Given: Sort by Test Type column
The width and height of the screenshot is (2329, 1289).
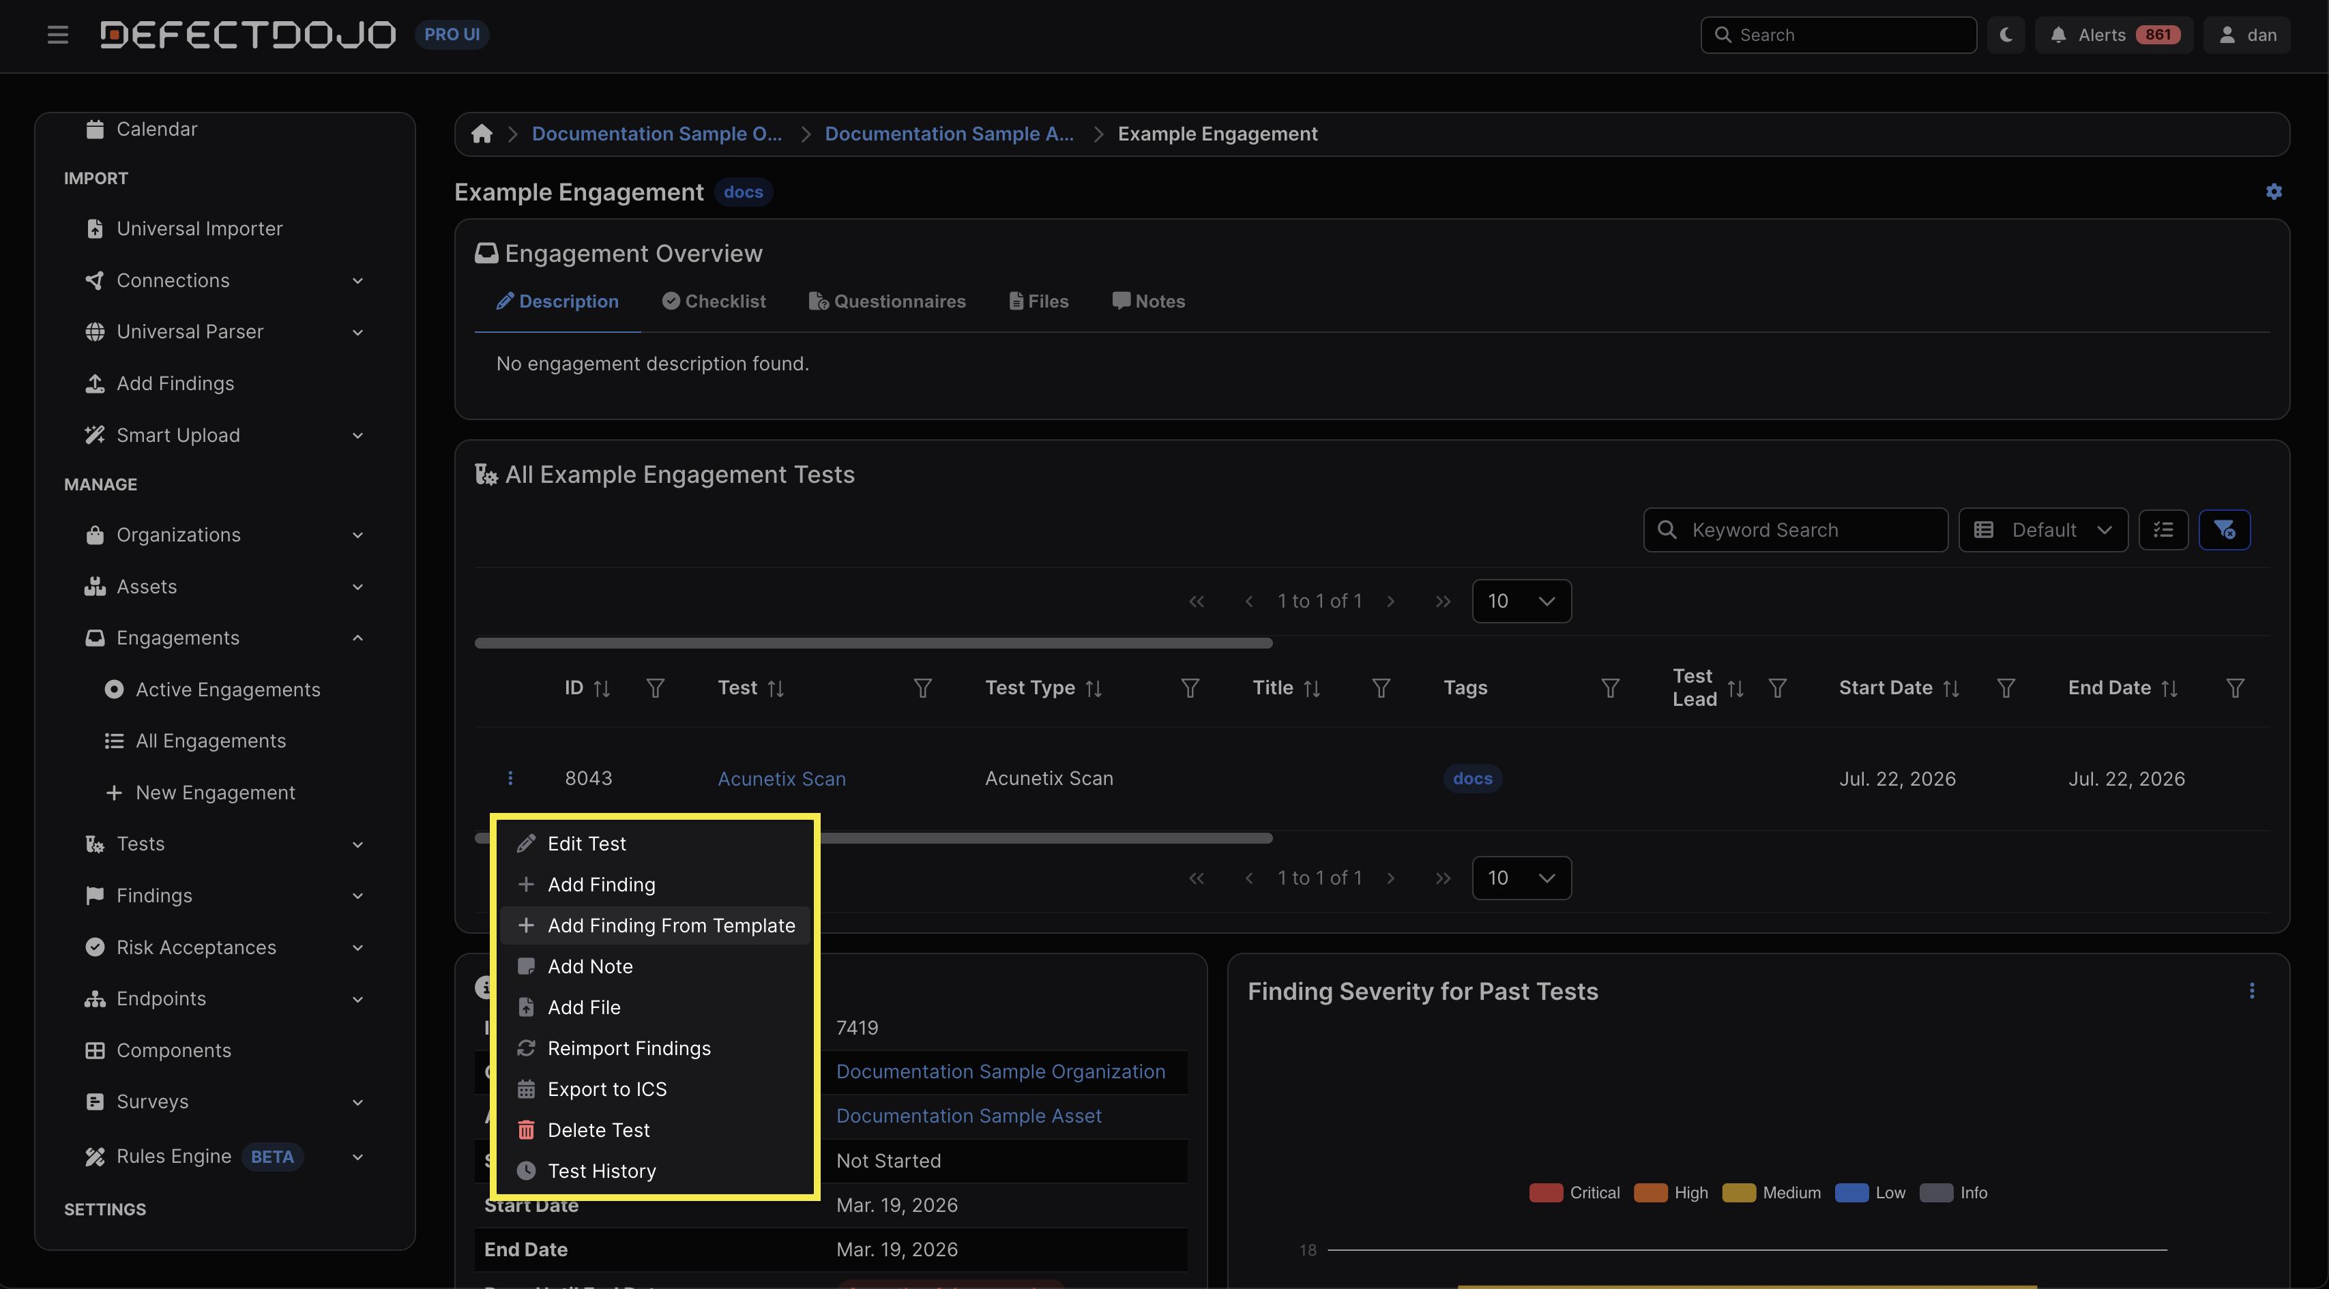Looking at the screenshot, I should [x=1093, y=689].
